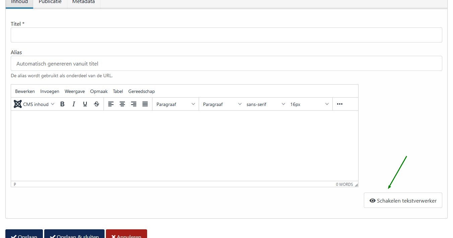The height and width of the screenshot is (238, 453).
Task: Open the Bewerken menu
Action: pyautogui.click(x=25, y=91)
